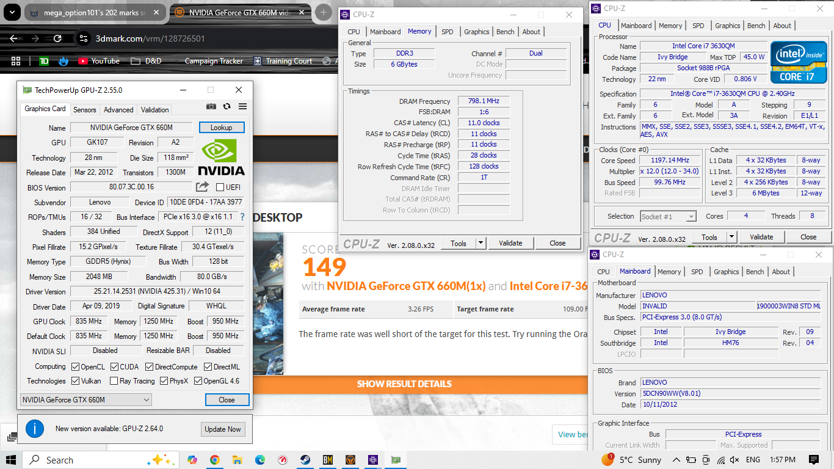Open the Socket #1 selection dropdown
The width and height of the screenshot is (834, 469).
tap(668, 216)
